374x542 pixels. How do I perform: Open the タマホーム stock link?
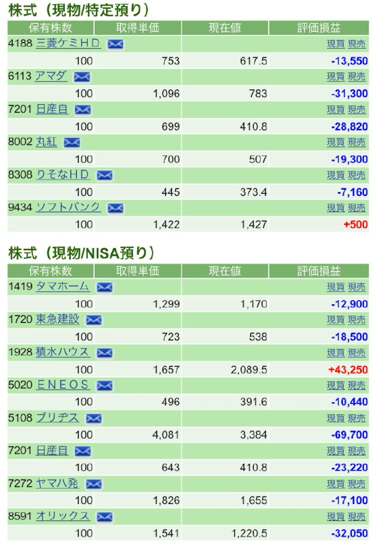(63, 286)
